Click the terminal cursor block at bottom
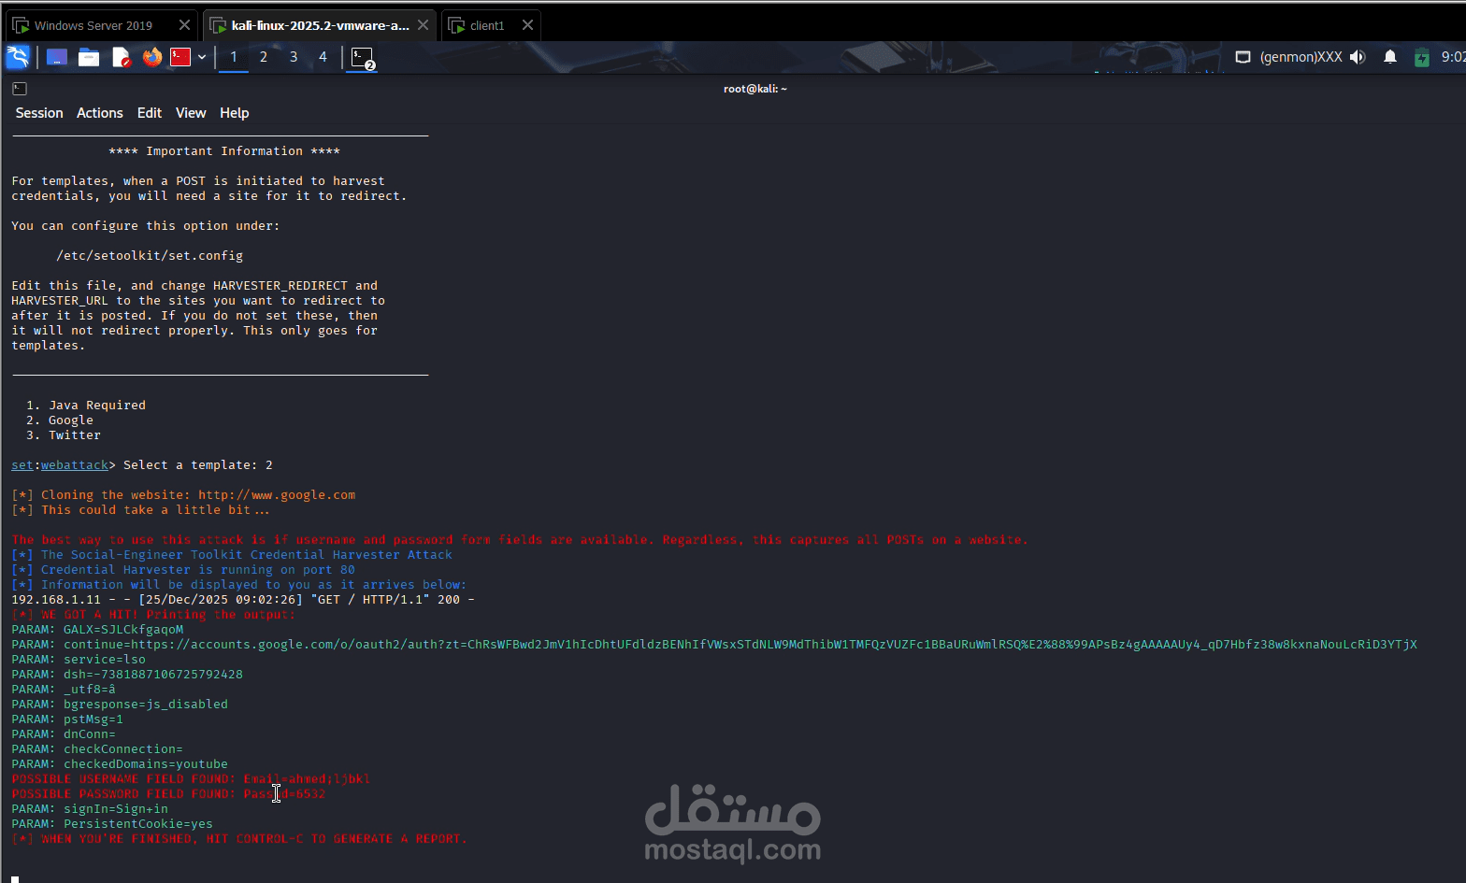Screen dimensions: 1466x883 point(15,879)
